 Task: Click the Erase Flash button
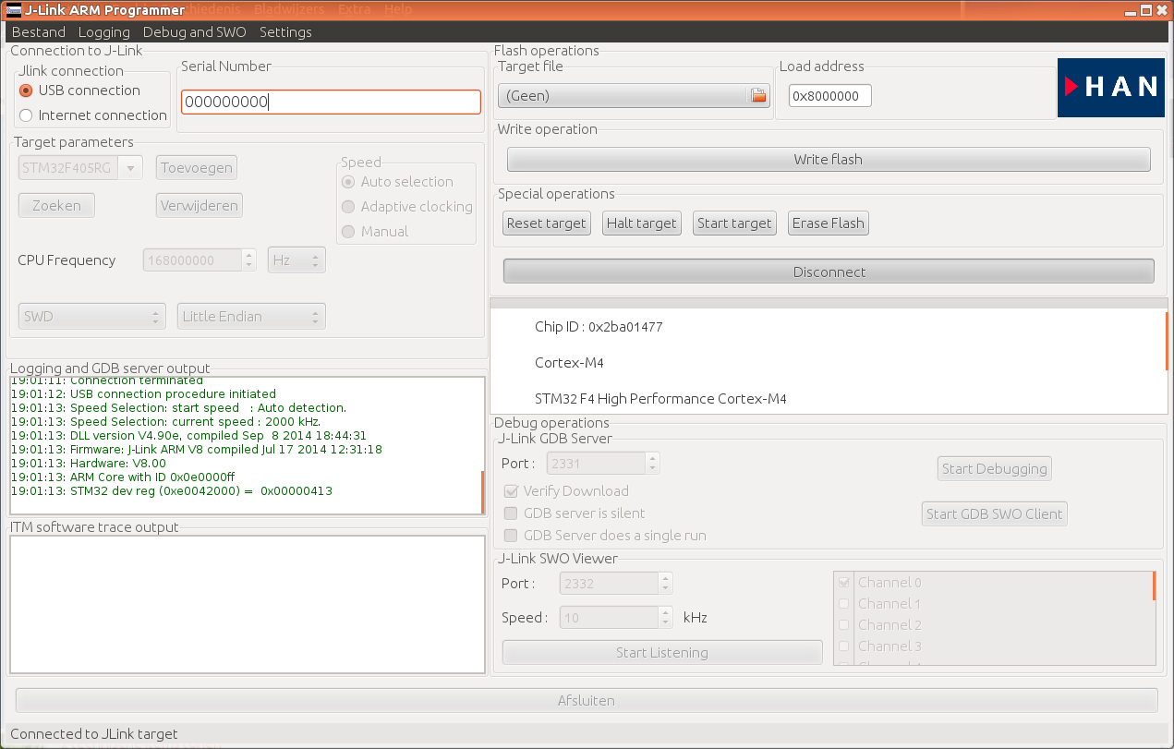[x=829, y=223]
